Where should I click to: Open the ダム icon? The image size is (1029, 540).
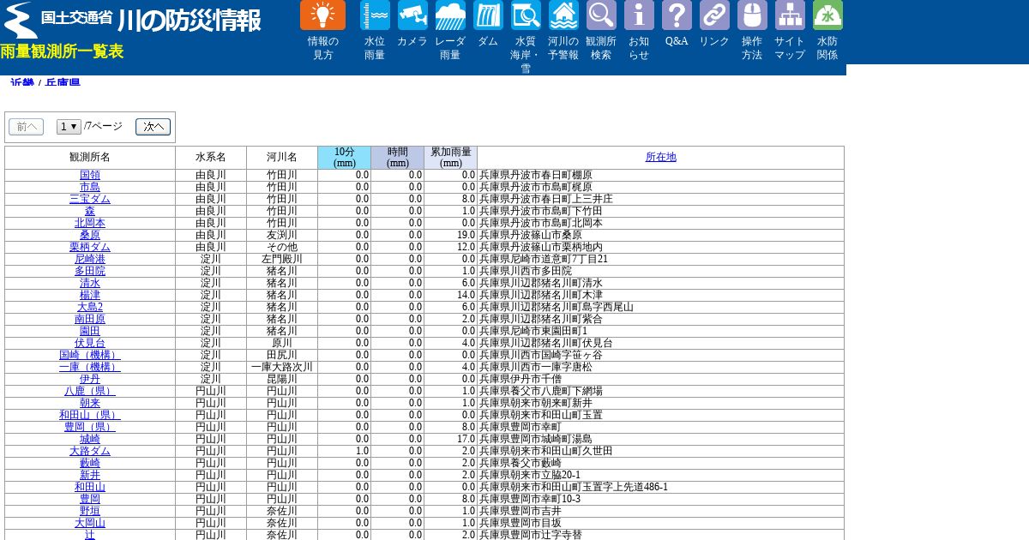[488, 15]
